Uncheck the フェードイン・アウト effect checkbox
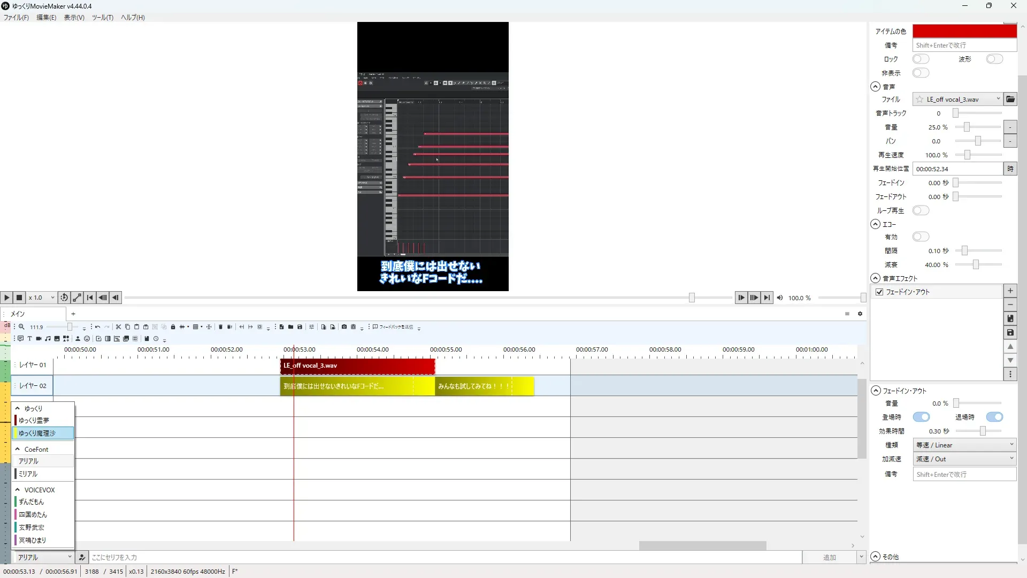The height and width of the screenshot is (578, 1027). [x=879, y=292]
